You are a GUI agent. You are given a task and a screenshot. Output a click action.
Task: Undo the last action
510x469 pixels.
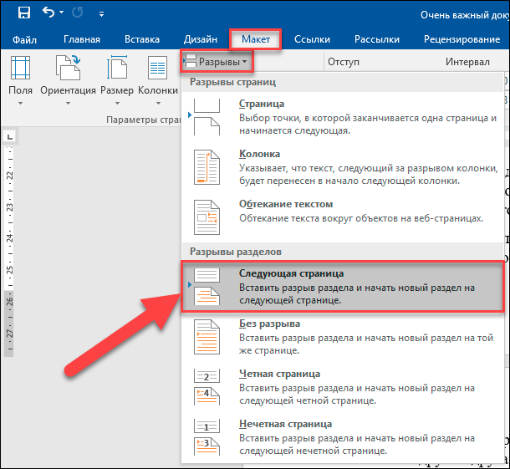point(48,13)
